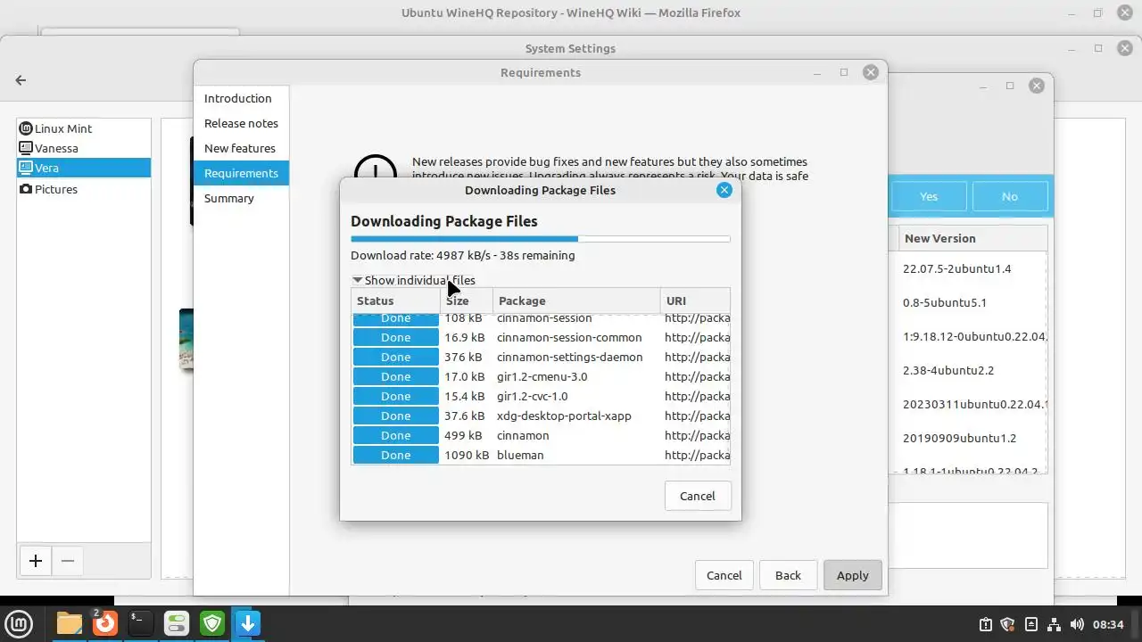Image resolution: width=1142 pixels, height=642 pixels.
Task: Open the Files folder icon in the taskbar
Action: pyautogui.click(x=70, y=622)
